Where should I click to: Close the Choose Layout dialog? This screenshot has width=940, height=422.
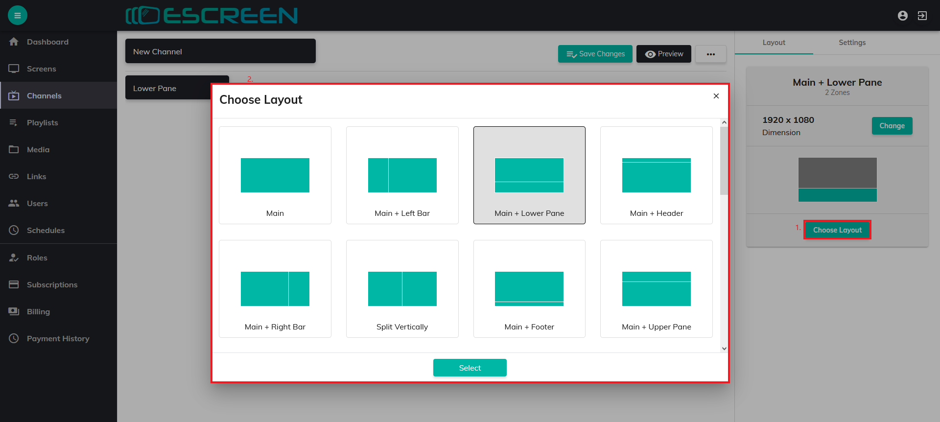[x=716, y=96]
